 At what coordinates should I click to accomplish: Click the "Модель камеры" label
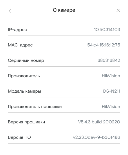tap(24, 91)
